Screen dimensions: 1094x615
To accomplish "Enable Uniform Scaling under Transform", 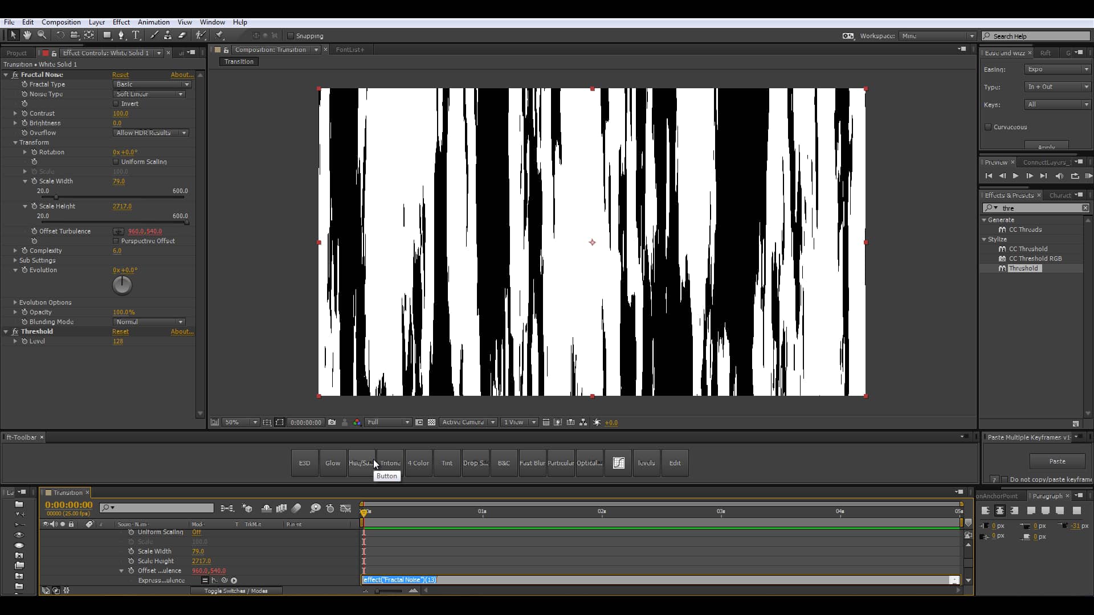I will [x=116, y=162].
